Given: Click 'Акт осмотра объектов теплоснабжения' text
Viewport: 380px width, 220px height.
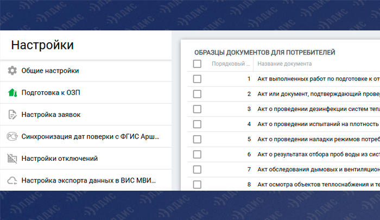Looking at the screenshot, I should tap(319, 185).
